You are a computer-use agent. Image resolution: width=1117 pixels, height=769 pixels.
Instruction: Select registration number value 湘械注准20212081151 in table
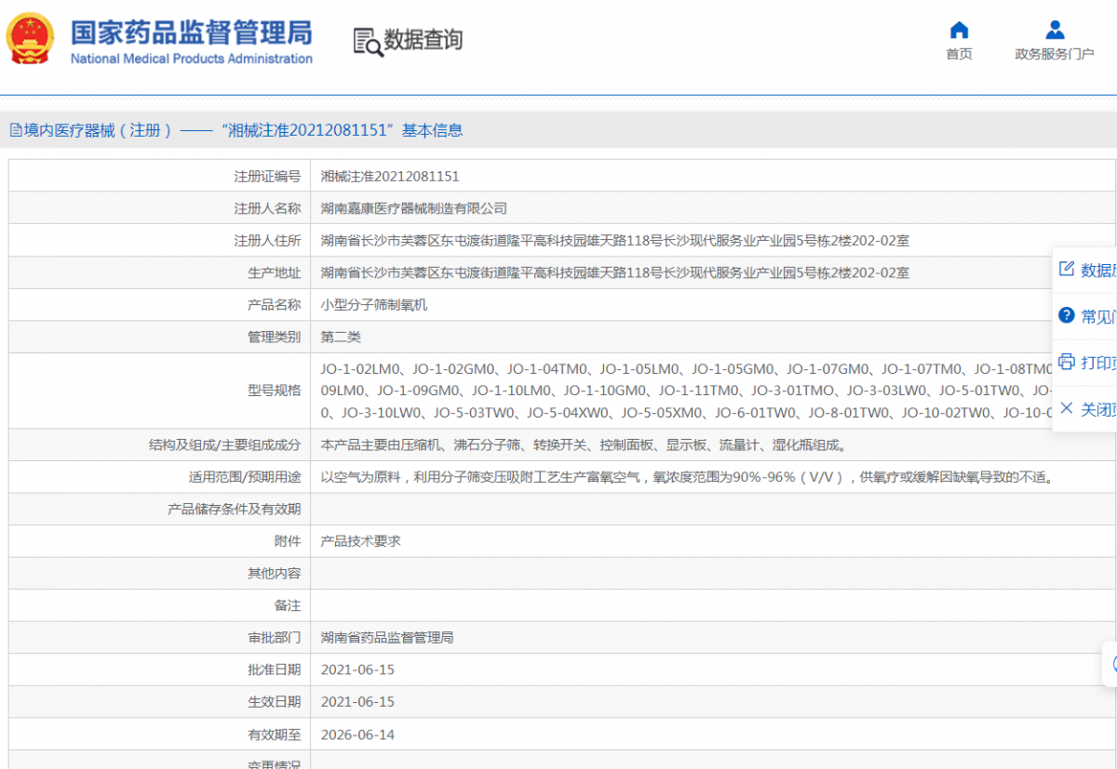pyautogui.click(x=390, y=176)
